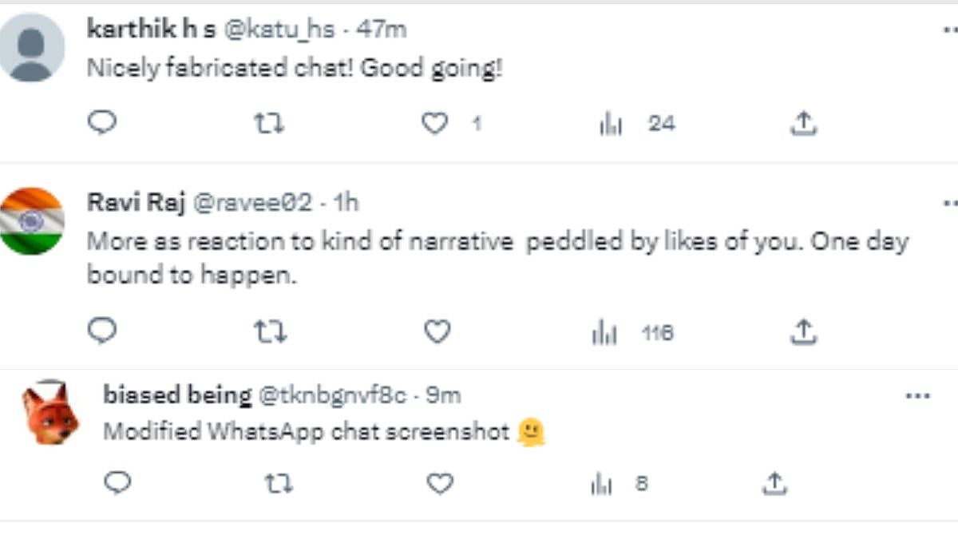Retweet karthik h s's fabricated chat tweet

[268, 123]
